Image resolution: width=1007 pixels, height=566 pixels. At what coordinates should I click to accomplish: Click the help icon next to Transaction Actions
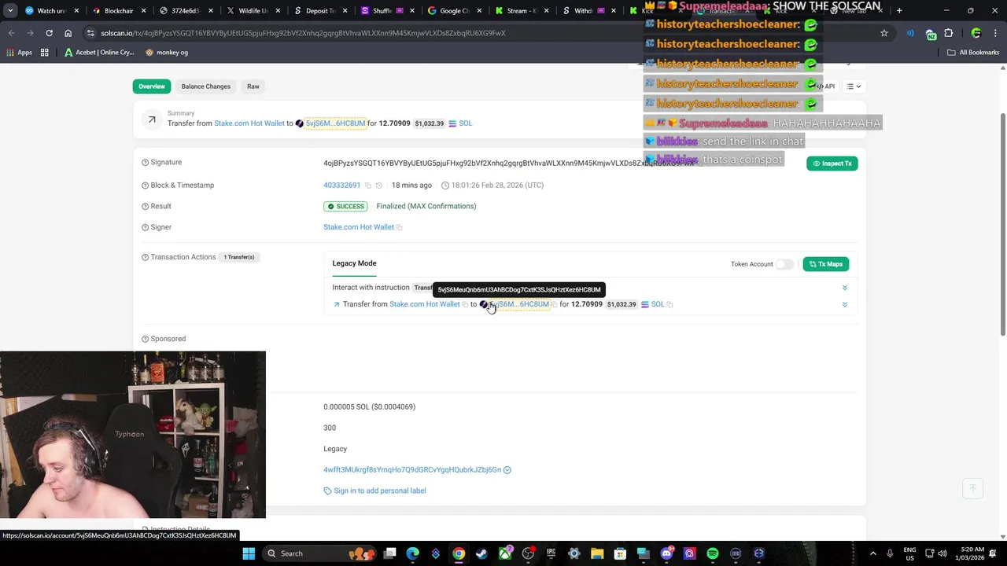click(x=145, y=257)
